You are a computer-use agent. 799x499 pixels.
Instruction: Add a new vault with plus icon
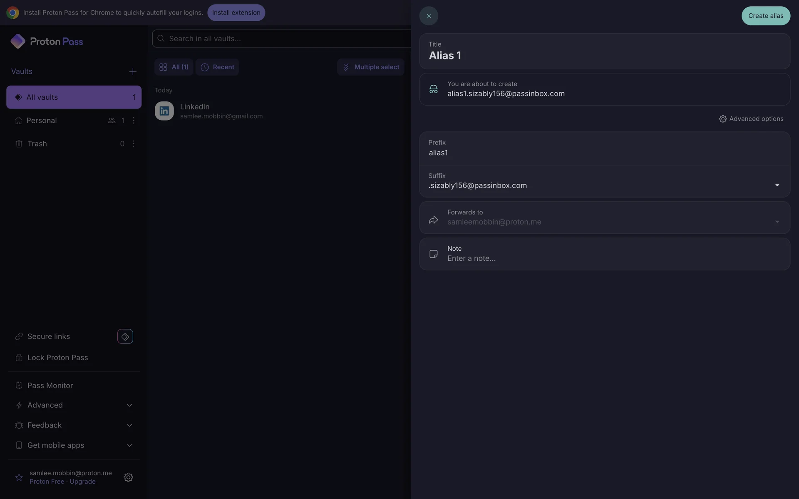132,72
